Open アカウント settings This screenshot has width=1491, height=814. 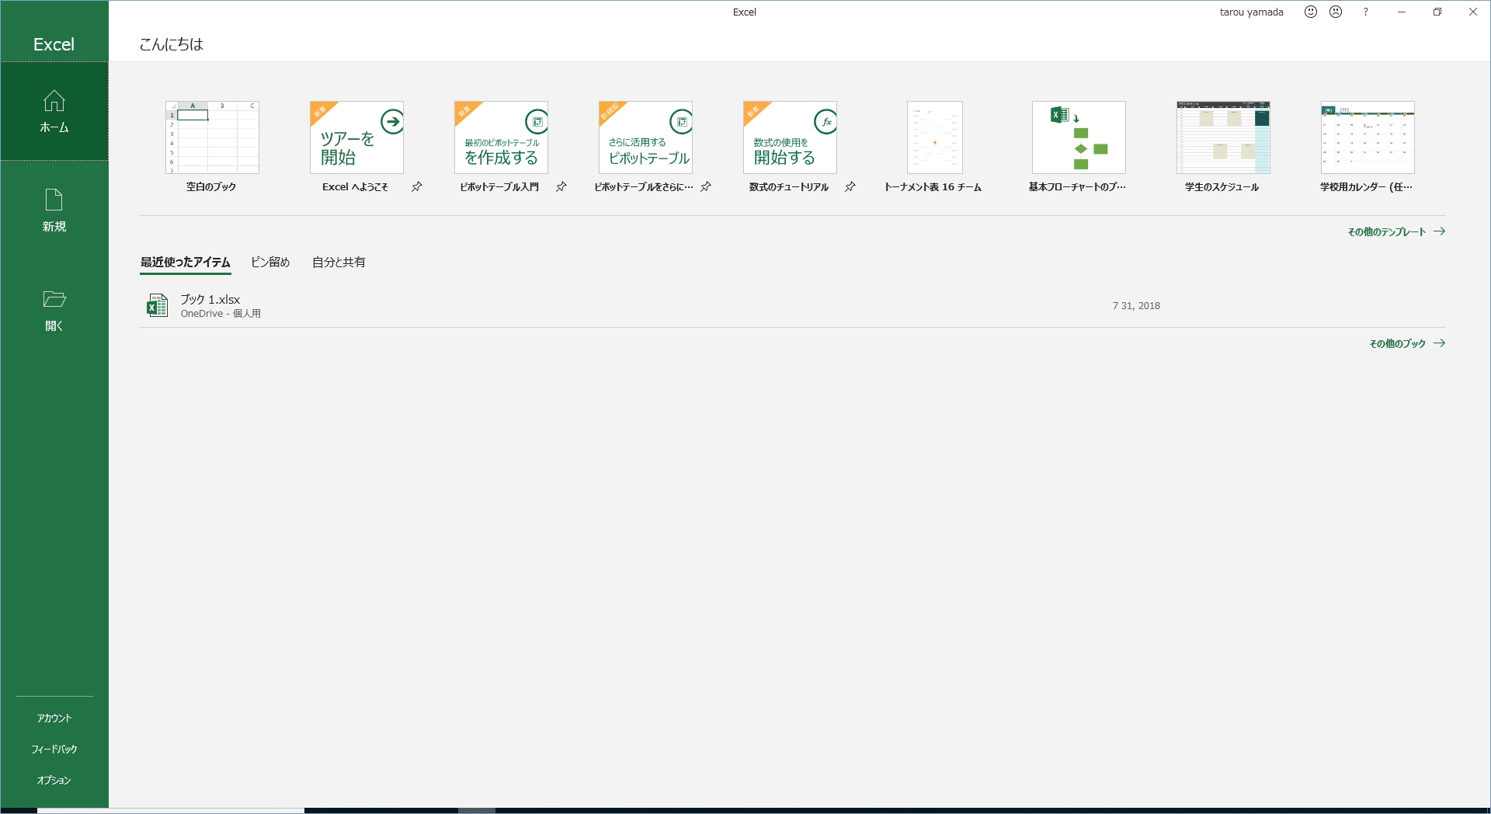[x=54, y=718]
